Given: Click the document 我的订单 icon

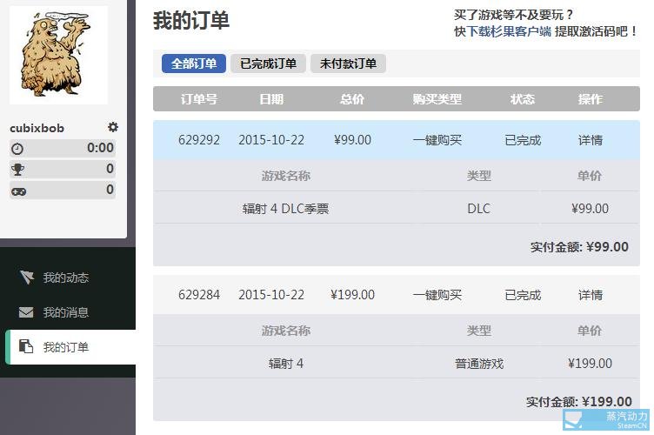Looking at the screenshot, I should [26, 346].
